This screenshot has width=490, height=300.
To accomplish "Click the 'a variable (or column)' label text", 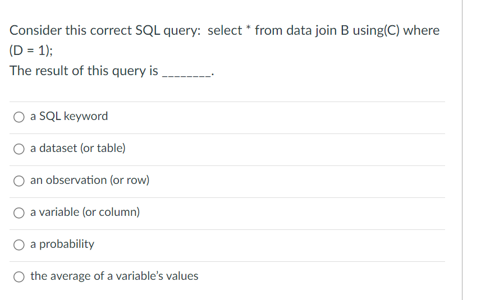I will pos(85,213).
